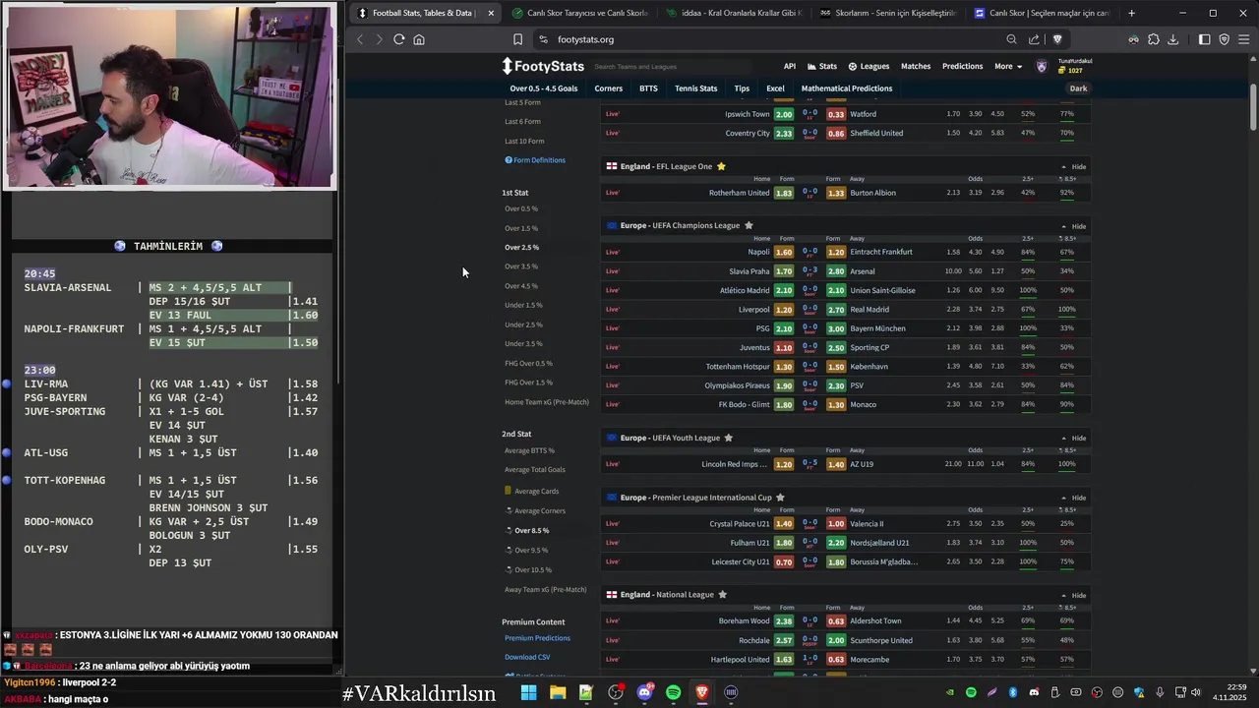
Task: Select Average BTTS % second stat
Action: [529, 450]
